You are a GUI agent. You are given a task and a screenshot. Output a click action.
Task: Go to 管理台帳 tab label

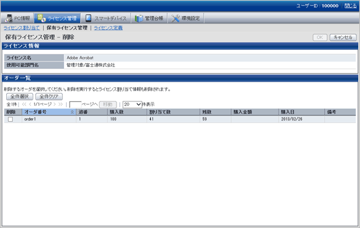(154, 18)
